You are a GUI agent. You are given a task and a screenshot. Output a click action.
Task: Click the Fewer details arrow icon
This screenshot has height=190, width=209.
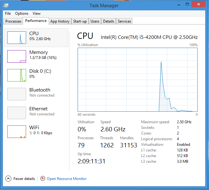[x=8, y=179]
